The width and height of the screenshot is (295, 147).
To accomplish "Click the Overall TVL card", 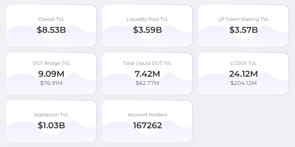I will (51, 26).
